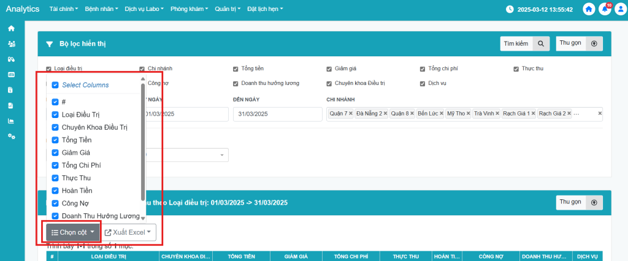Image resolution: width=628 pixels, height=261 pixels.
Task: Uncheck the Tổng Tiền column checkbox
Action: click(55, 140)
